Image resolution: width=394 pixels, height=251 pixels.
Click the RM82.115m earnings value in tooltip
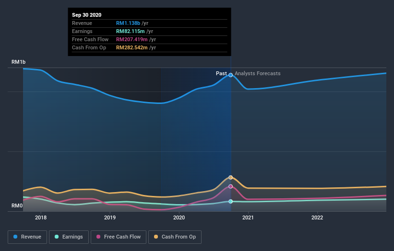(x=131, y=31)
